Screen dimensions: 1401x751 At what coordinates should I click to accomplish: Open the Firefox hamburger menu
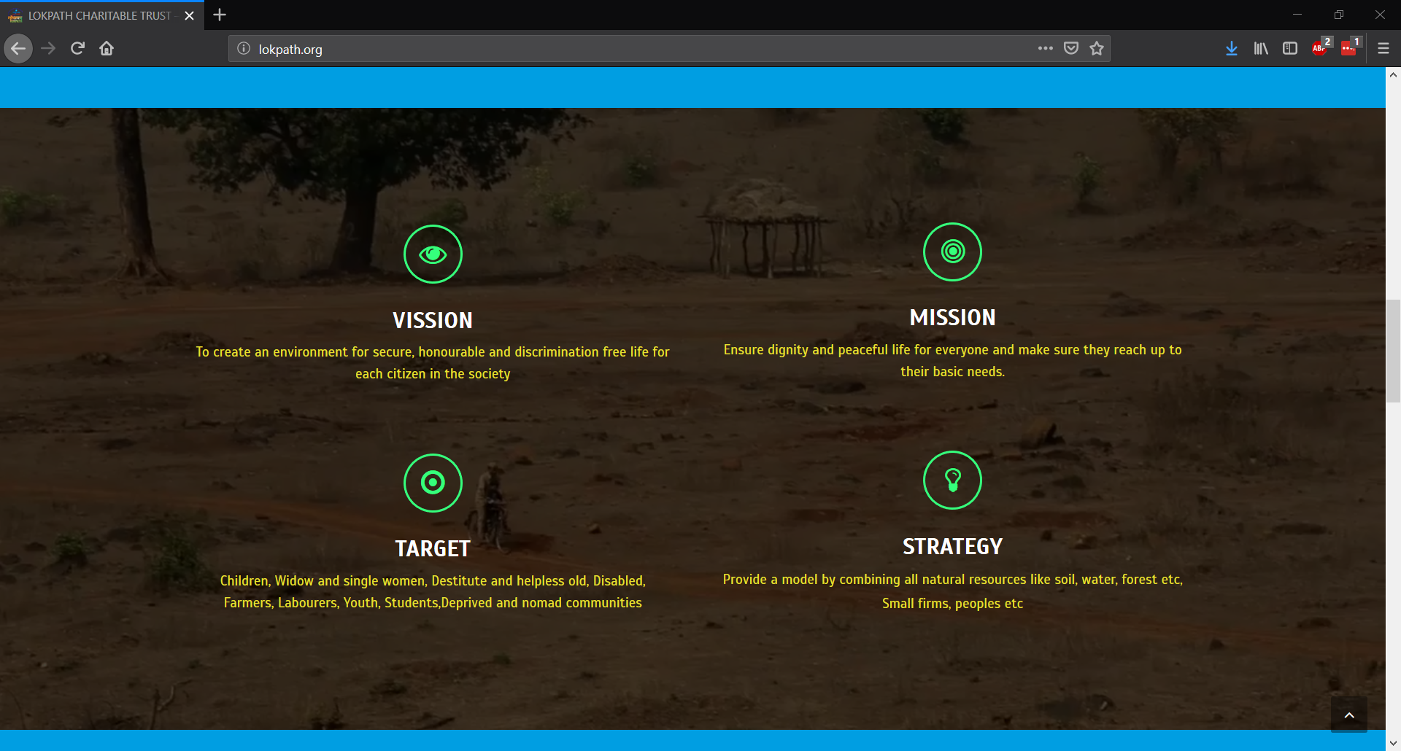[1383, 48]
